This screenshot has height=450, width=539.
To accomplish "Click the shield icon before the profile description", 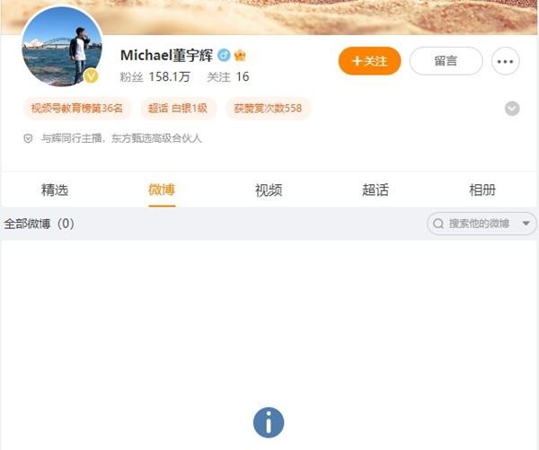I will [x=28, y=138].
